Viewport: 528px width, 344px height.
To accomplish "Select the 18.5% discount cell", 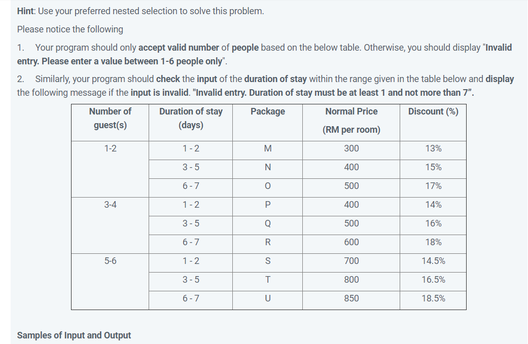I will tap(433, 300).
